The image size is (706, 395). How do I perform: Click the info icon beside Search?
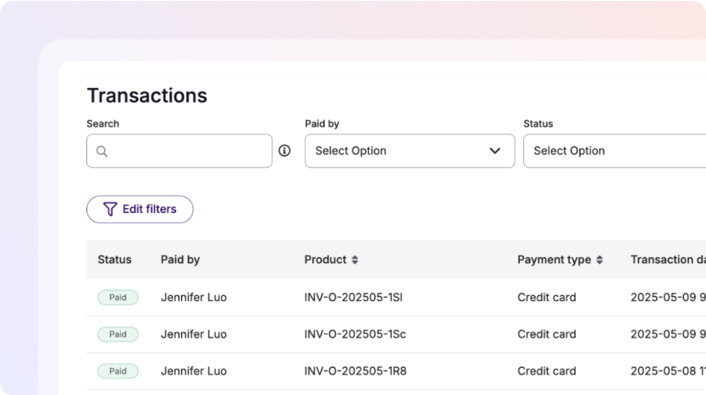tap(284, 151)
